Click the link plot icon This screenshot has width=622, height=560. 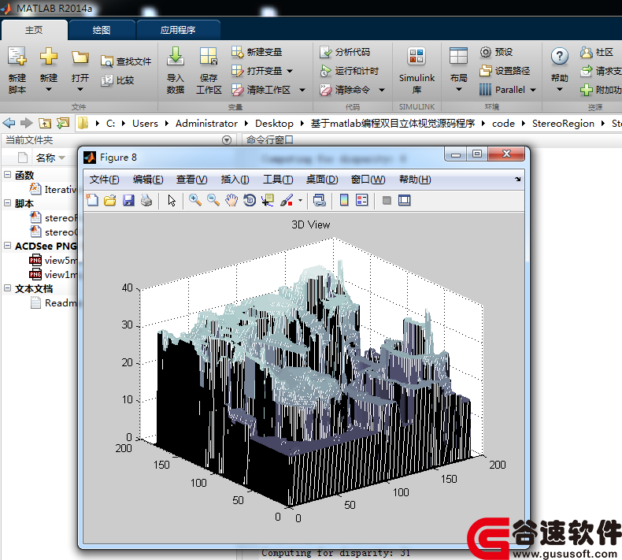pyautogui.click(x=320, y=200)
